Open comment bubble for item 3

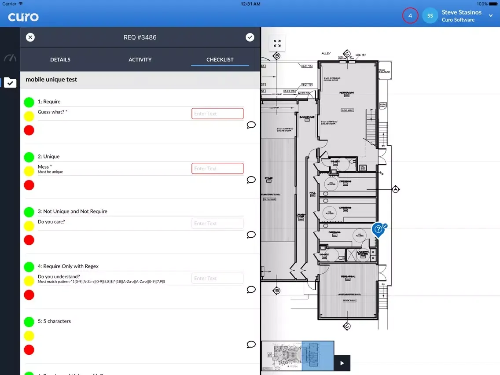pos(251,235)
